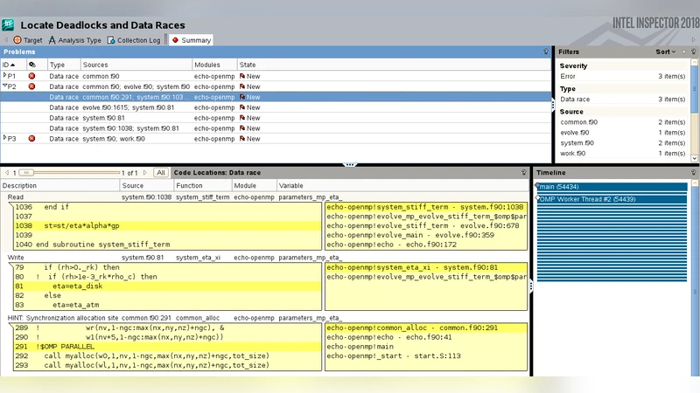Click code line 1038 st=st/eta*alpha*gp
Viewport: 700px width, 393px height.
point(167,226)
